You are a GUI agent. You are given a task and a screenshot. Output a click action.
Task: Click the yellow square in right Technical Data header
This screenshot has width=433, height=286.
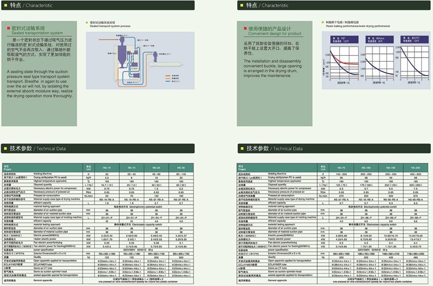pyautogui.click(x=242, y=149)
